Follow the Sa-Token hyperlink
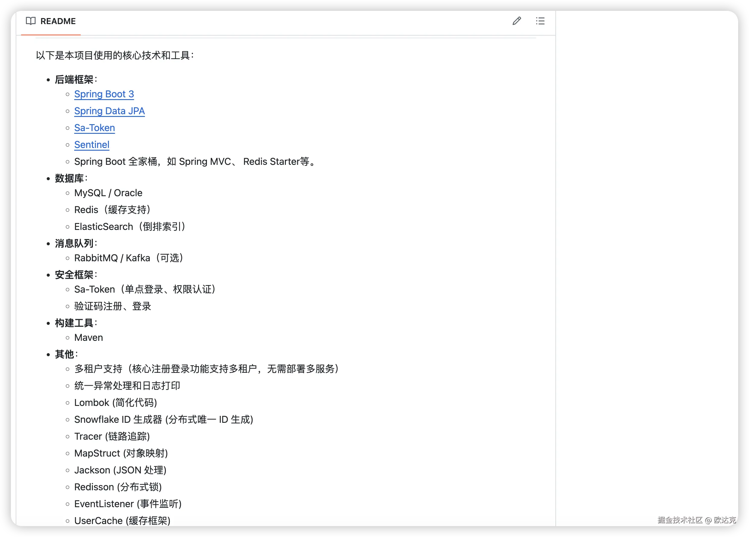 tap(94, 128)
